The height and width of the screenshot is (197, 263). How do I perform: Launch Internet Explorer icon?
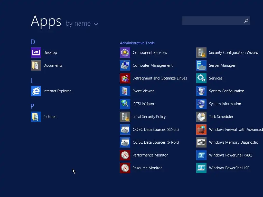coord(36,91)
